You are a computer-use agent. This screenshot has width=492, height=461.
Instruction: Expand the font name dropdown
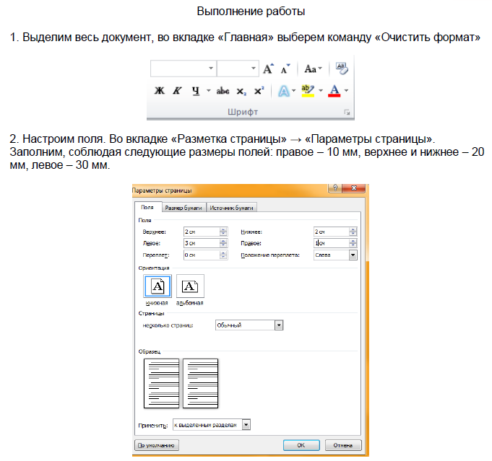click(210, 69)
